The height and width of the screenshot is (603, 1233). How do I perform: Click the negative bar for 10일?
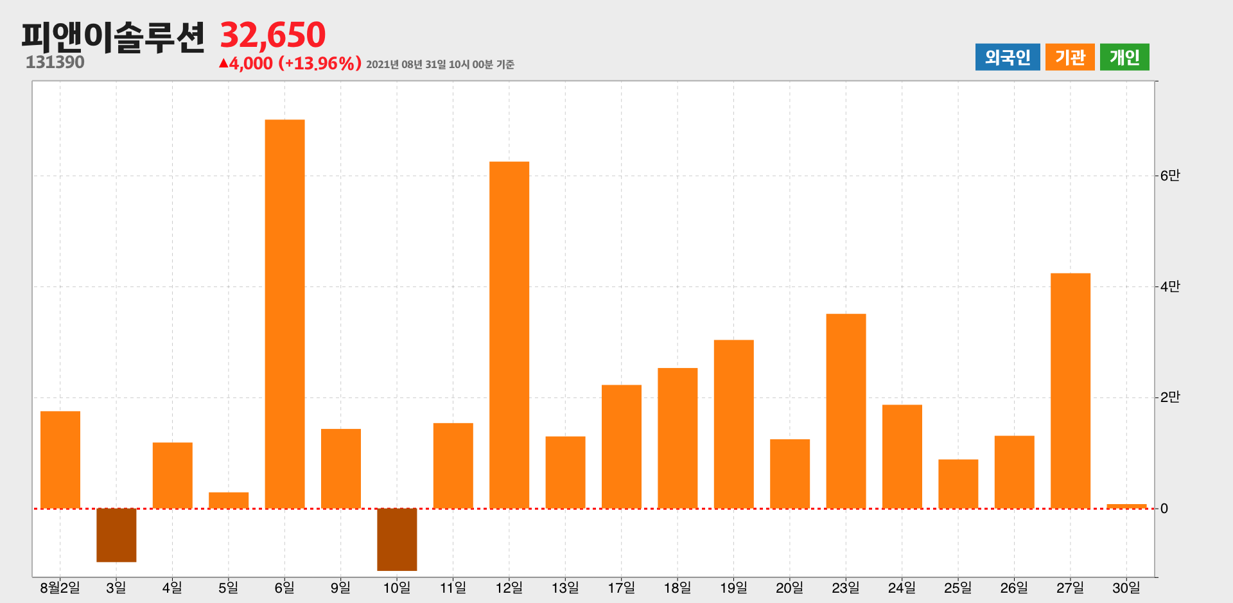[x=397, y=539]
